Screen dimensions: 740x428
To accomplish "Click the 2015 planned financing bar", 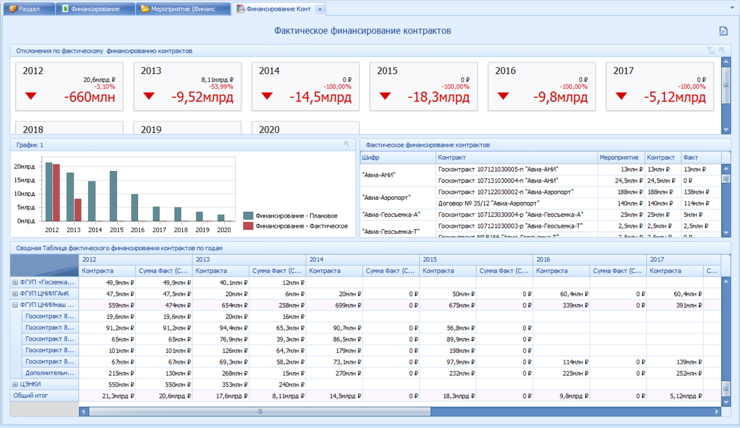I will pyautogui.click(x=114, y=196).
